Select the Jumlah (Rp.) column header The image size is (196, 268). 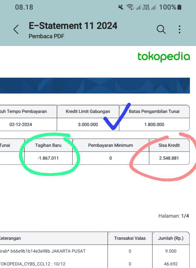[171, 238]
